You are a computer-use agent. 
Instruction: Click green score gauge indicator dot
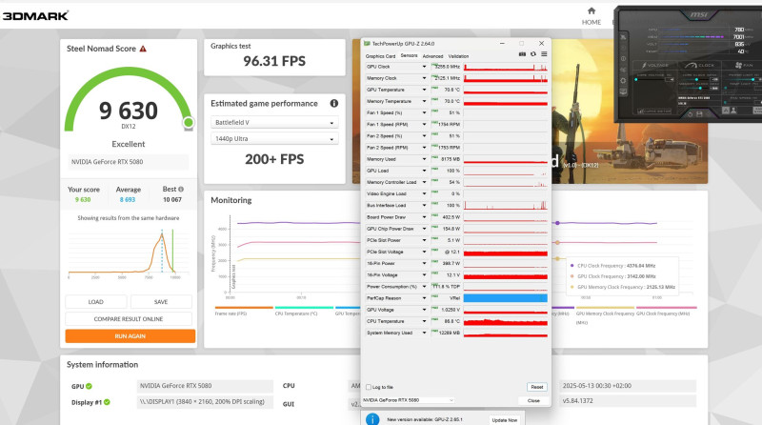coord(189,123)
